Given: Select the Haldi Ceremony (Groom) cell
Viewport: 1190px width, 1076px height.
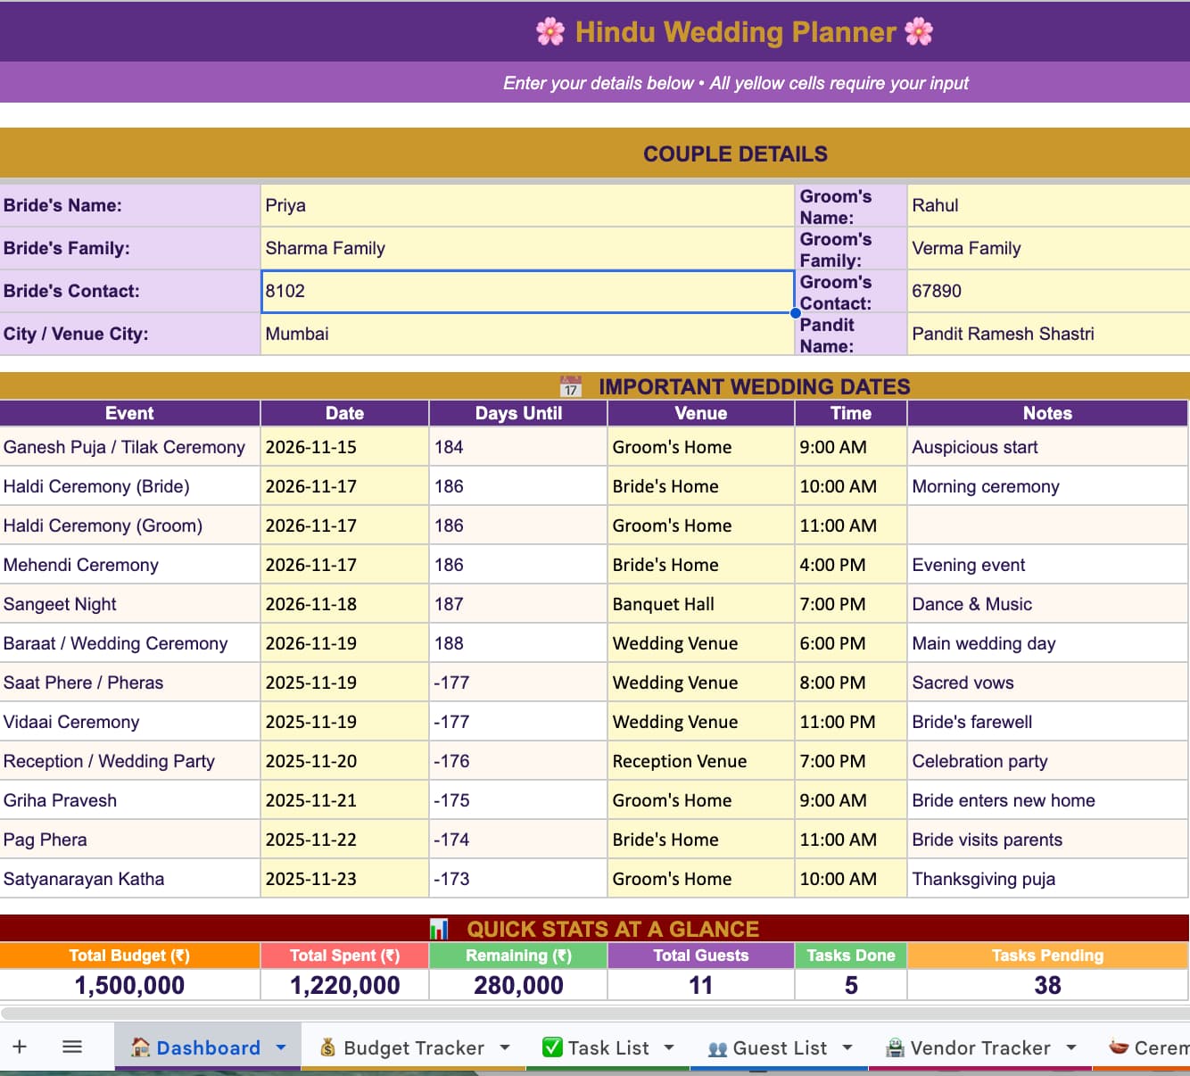Looking at the screenshot, I should pyautogui.click(x=130, y=526).
